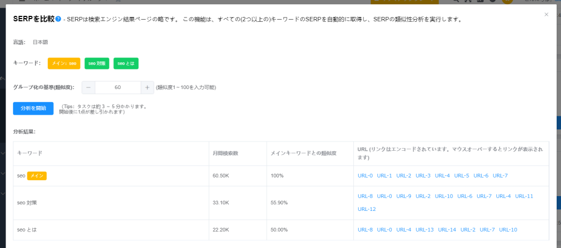Close the SERP comparison dialog
This screenshot has height=248, width=561.
point(546,15)
